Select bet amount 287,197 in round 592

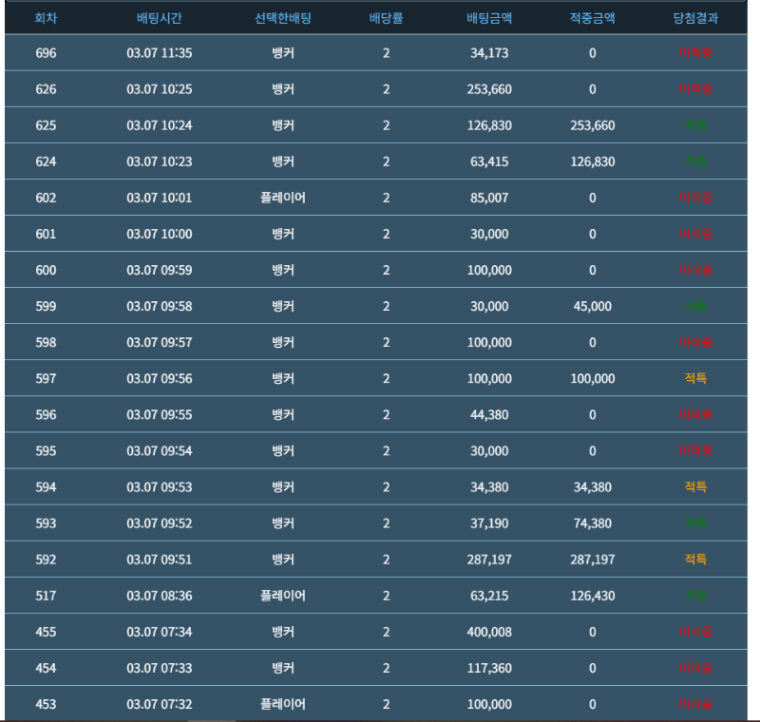coord(489,559)
